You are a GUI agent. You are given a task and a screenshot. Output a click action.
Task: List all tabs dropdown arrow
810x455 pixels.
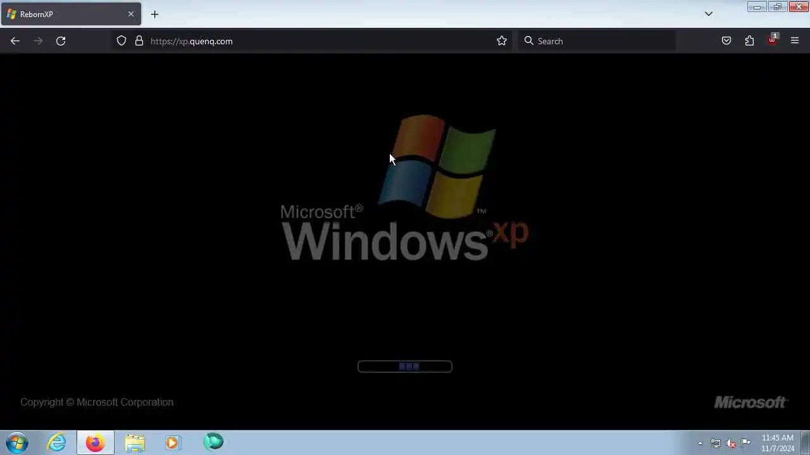coord(709,14)
